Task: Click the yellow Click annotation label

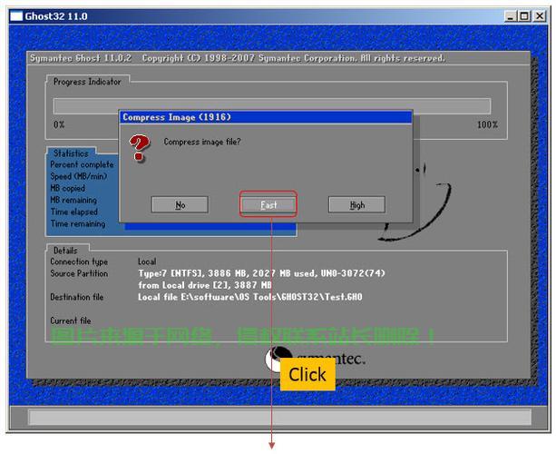Action: [307, 374]
